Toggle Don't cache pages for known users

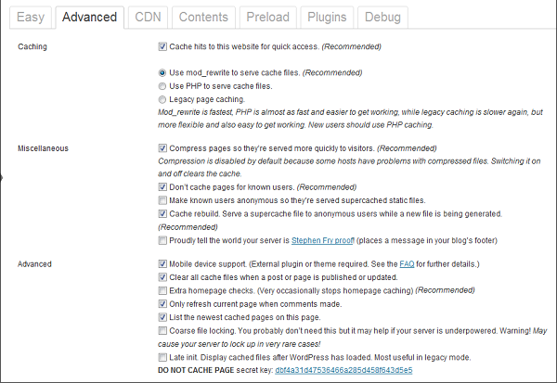[163, 186]
